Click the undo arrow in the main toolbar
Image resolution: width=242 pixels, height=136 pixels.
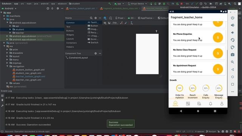point(205,4)
